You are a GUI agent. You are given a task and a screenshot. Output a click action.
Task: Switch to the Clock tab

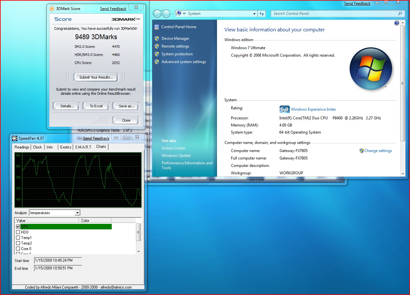pos(38,147)
